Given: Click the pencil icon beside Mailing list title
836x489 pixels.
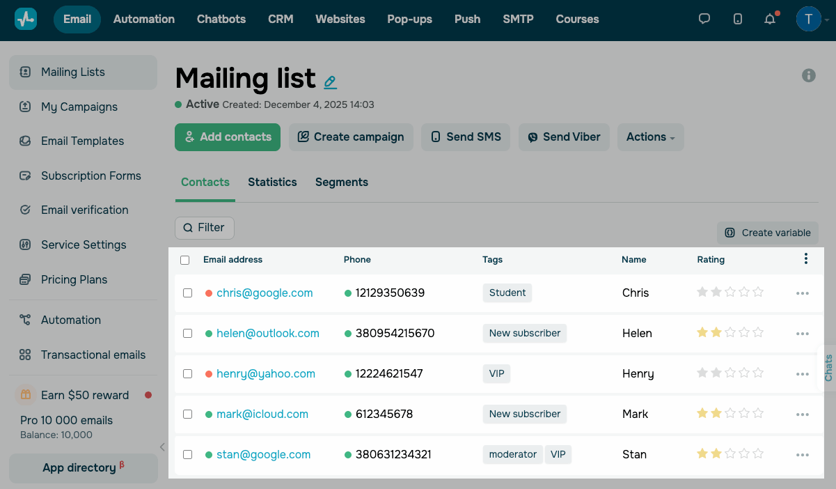Looking at the screenshot, I should click(331, 81).
